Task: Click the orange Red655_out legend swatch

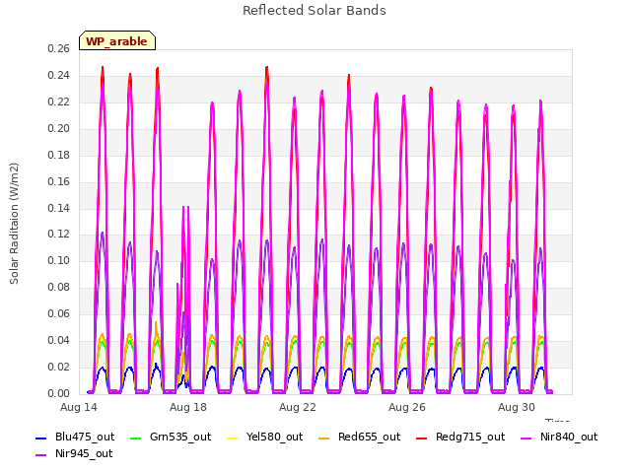Action: [x=324, y=438]
